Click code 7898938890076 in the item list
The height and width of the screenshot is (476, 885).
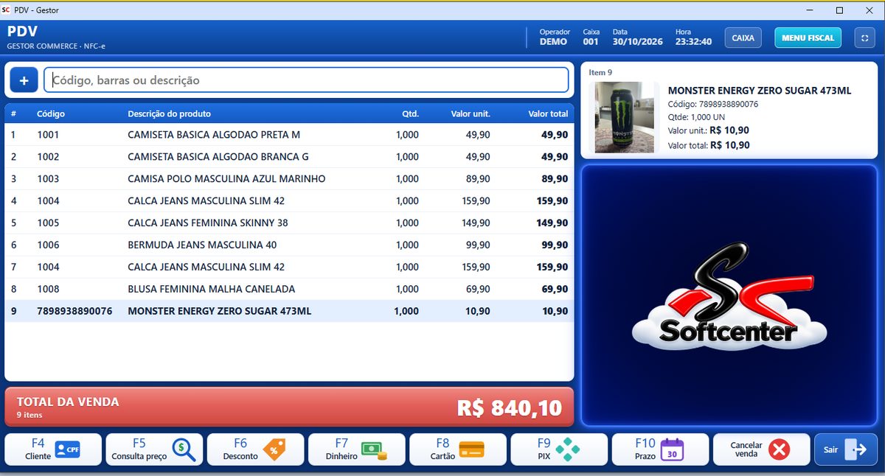tap(74, 311)
